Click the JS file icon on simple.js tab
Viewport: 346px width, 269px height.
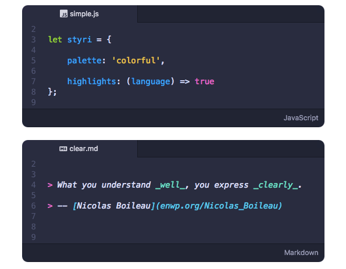tap(63, 14)
